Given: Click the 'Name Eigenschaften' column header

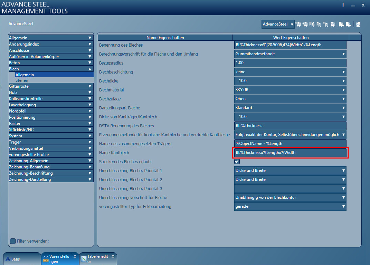Looking at the screenshot, I should 165,38.
